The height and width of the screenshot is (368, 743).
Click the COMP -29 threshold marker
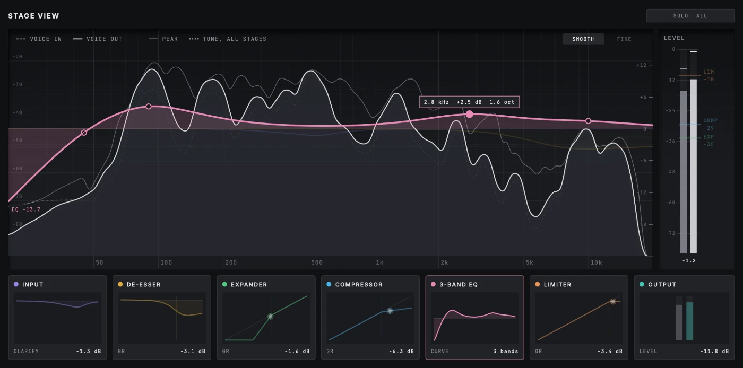pos(710,125)
